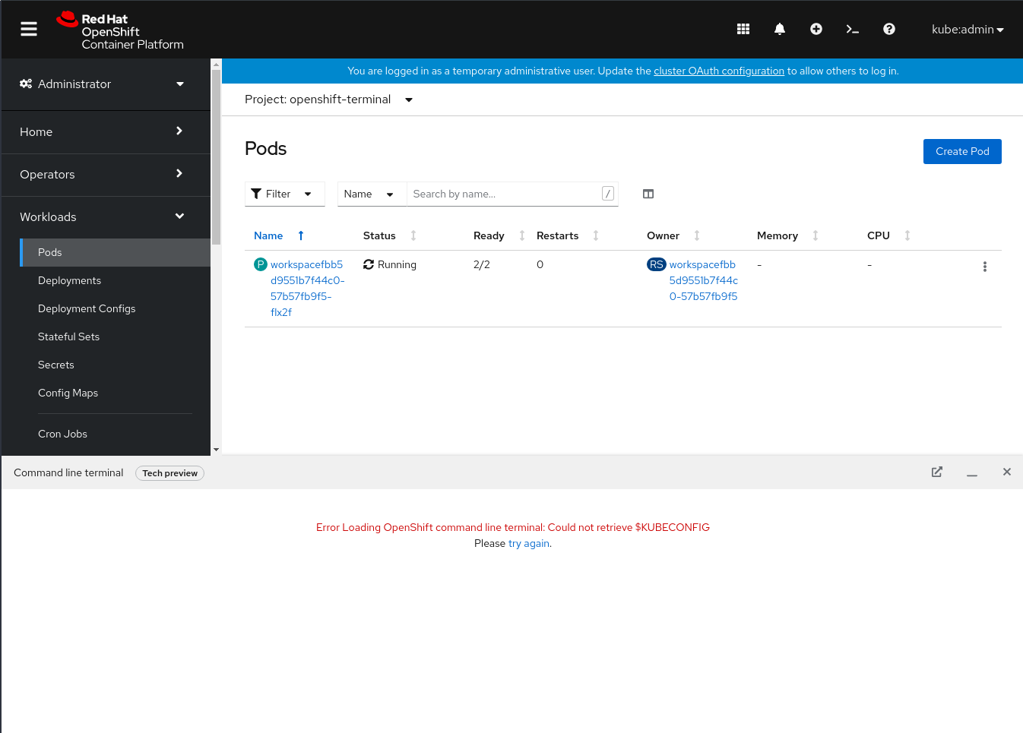Sort the table by Ready column
The width and height of the screenshot is (1023, 733).
click(x=499, y=235)
